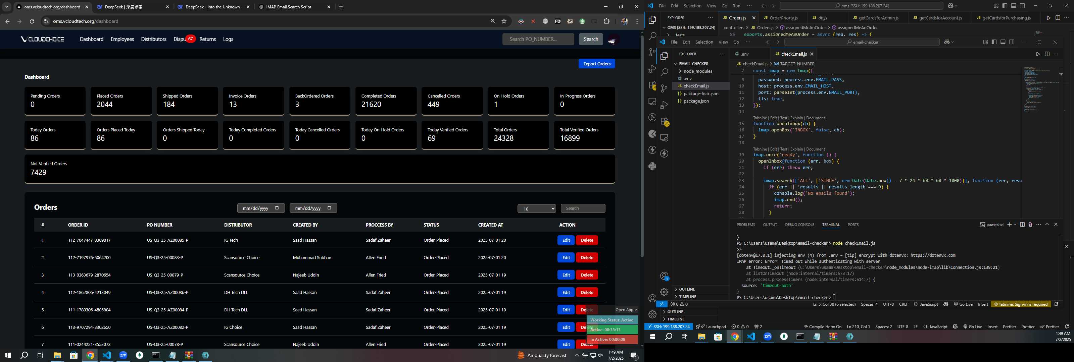1074x362 pixels.
Task: Open the page size dropdown showing 10
Action: [536, 209]
